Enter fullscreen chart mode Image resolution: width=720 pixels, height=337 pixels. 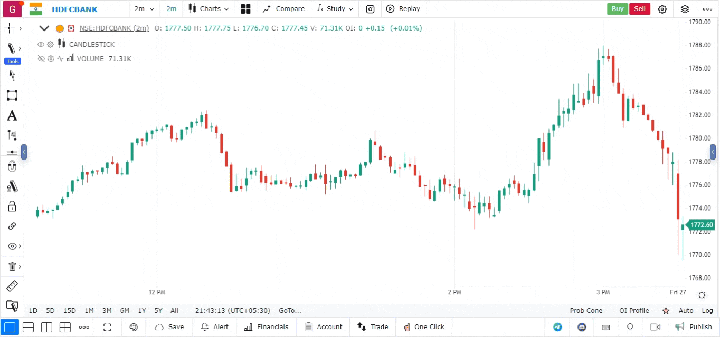[x=107, y=327]
